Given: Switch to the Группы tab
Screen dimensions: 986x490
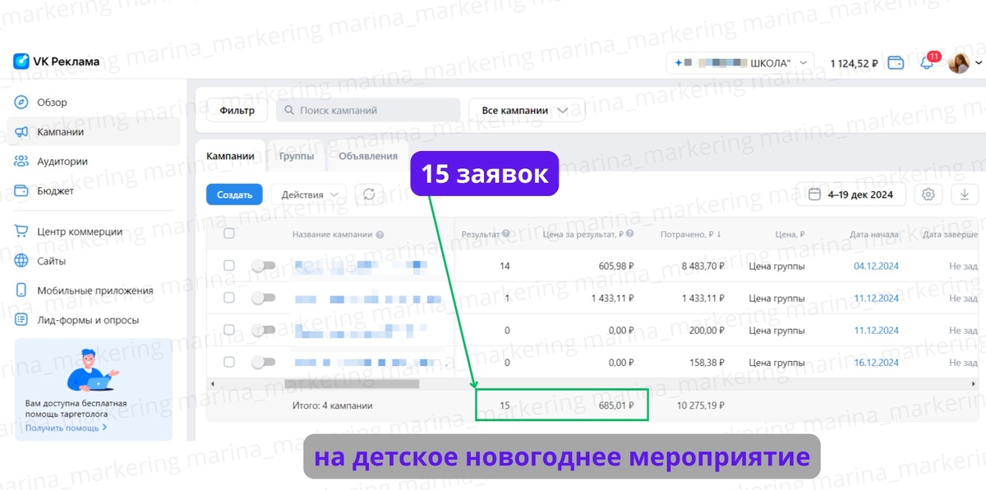Looking at the screenshot, I should (x=297, y=156).
